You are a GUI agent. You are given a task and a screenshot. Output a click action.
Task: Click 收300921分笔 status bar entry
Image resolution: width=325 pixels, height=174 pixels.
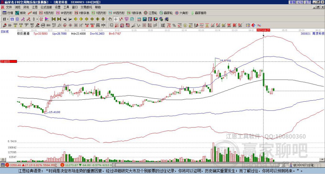click(302, 165)
